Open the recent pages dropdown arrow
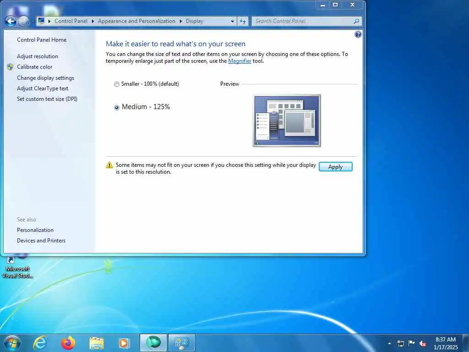The width and height of the screenshot is (469, 352). (x=33, y=22)
